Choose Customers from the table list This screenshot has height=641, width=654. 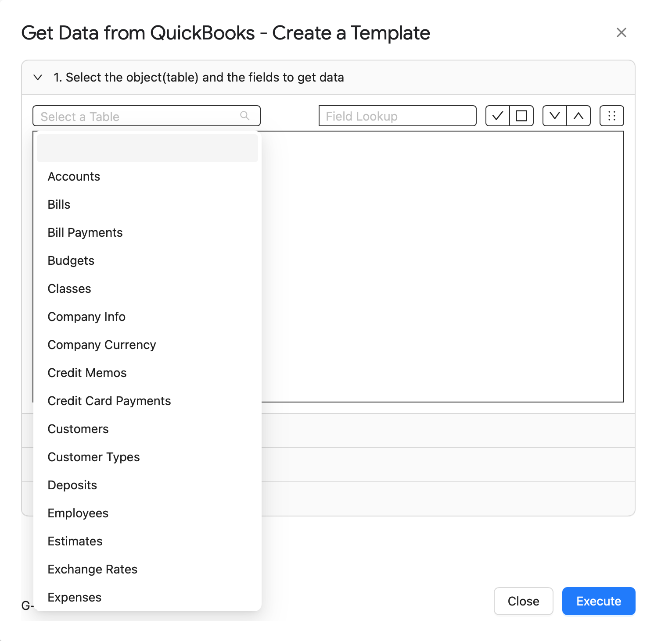[147, 429]
